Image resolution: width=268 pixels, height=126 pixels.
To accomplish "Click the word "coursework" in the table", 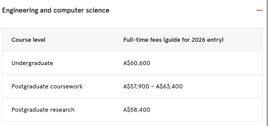I will (x=66, y=87).
